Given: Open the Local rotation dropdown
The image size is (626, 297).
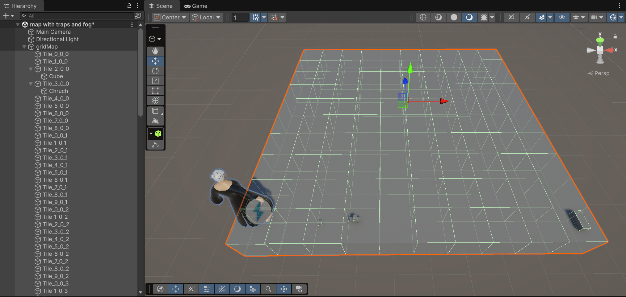Looking at the screenshot, I should pos(206,17).
